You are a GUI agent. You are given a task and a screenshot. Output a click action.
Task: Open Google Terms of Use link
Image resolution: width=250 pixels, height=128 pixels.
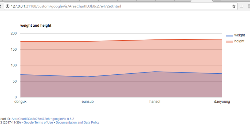pos(38,122)
